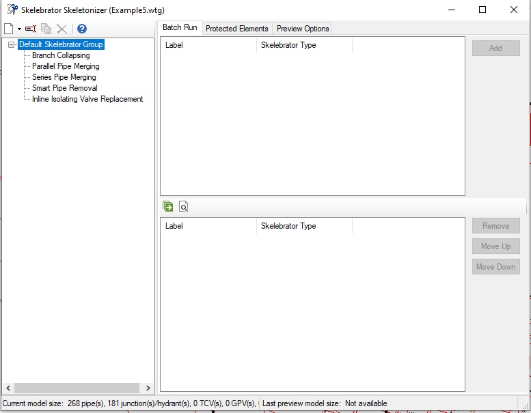Viewport: 531px width, 413px height.
Task: Click the Current model size status text
Action: [129, 403]
